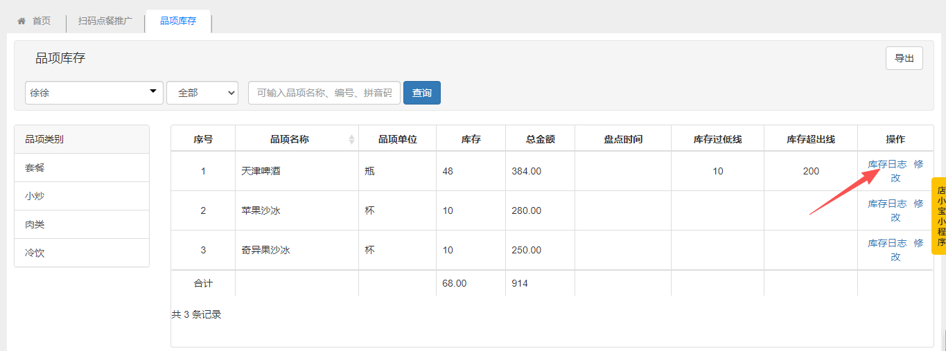View 库存日志 for 奇异果沙冰
The image size is (946, 351).
887,243
